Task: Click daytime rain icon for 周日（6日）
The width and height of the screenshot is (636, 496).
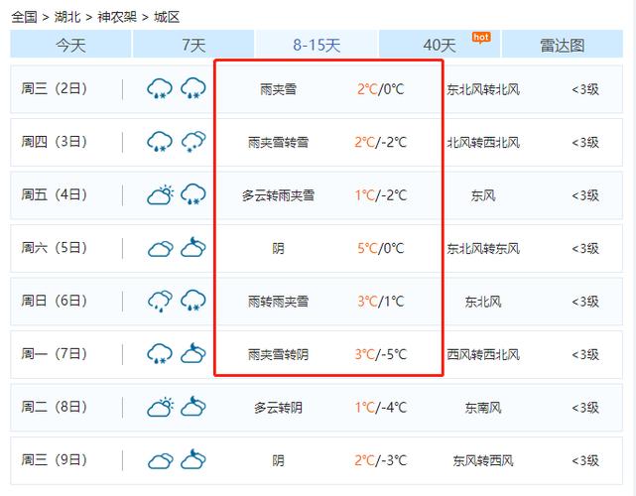Action: tap(160, 301)
